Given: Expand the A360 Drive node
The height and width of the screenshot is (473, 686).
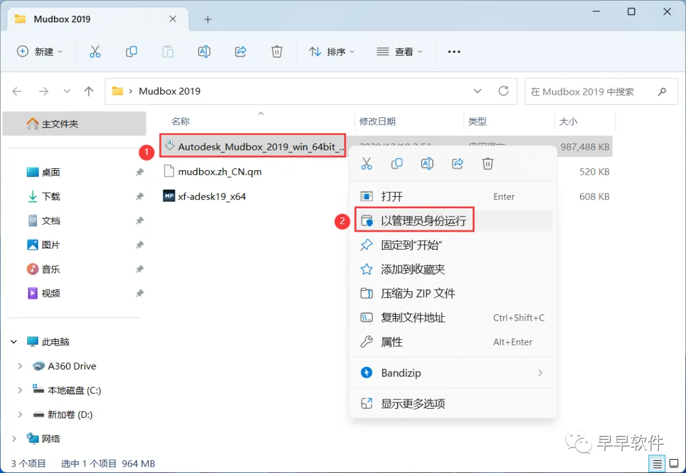Looking at the screenshot, I should click(20, 366).
